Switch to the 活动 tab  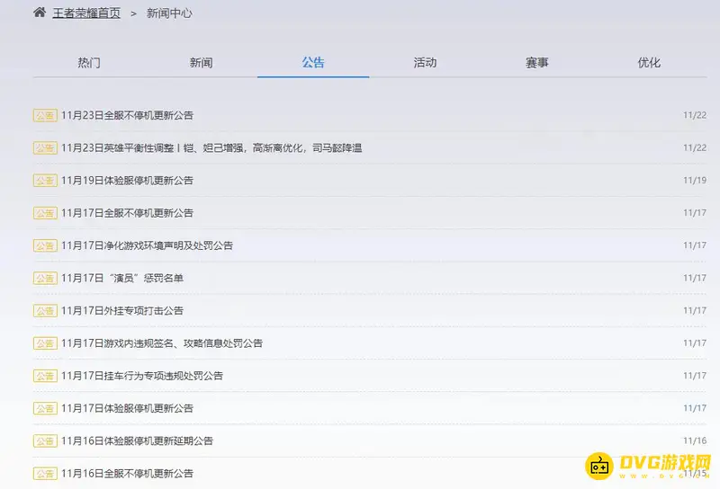pos(425,62)
